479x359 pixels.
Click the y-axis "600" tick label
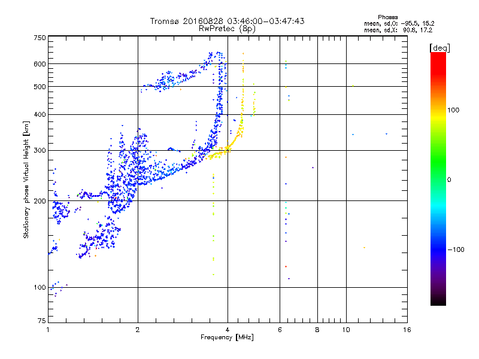pos(40,64)
